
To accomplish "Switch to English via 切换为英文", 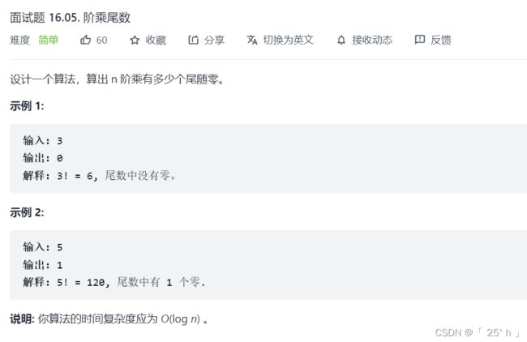I will click(x=289, y=40).
